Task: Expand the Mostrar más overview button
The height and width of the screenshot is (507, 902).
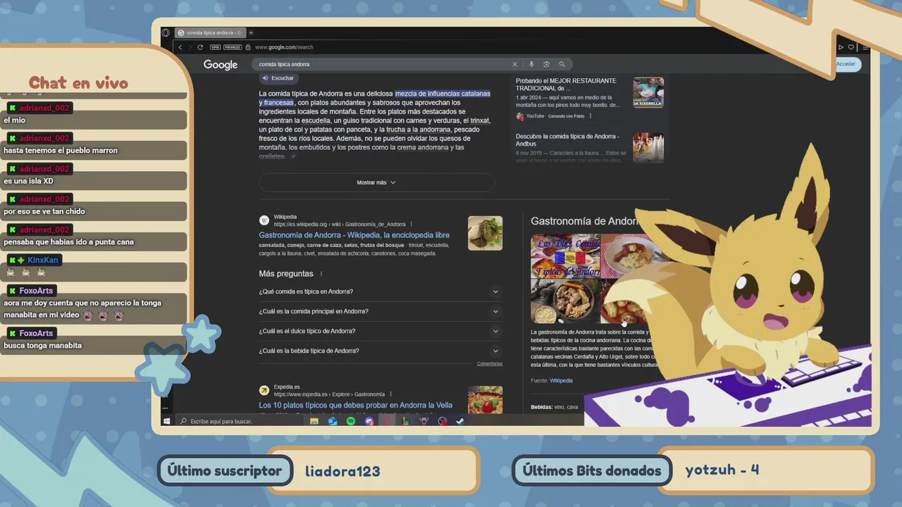Action: (376, 182)
